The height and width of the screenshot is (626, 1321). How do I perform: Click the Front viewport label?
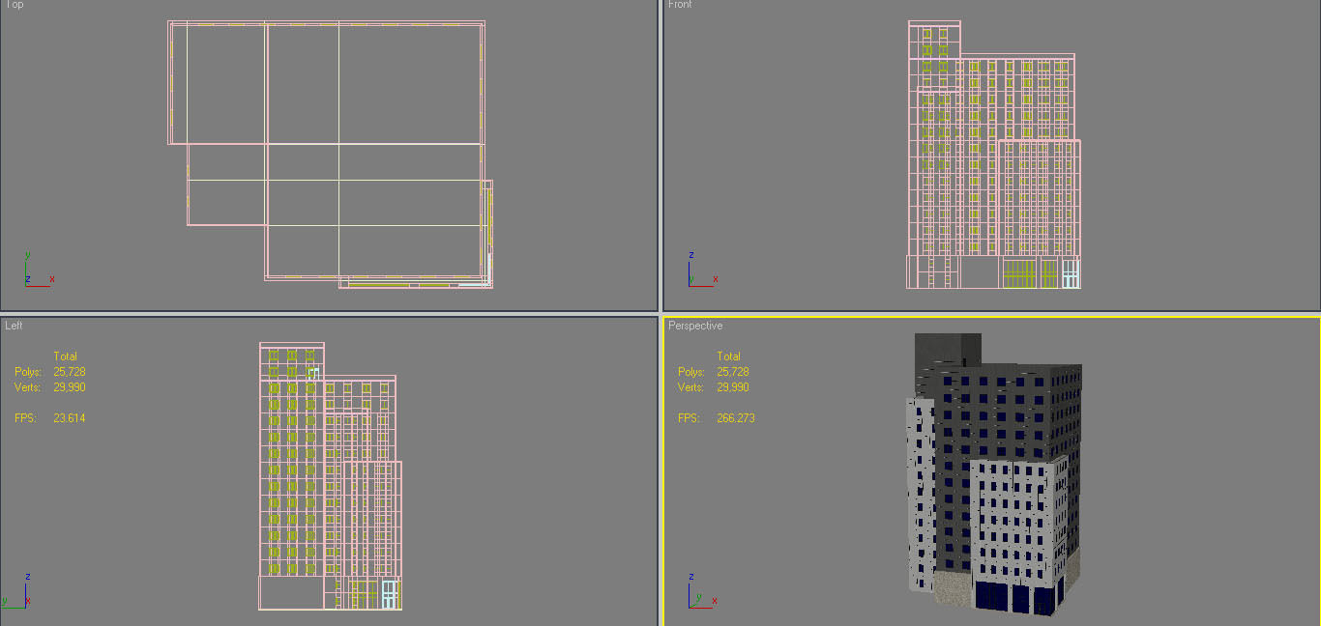pos(680,5)
